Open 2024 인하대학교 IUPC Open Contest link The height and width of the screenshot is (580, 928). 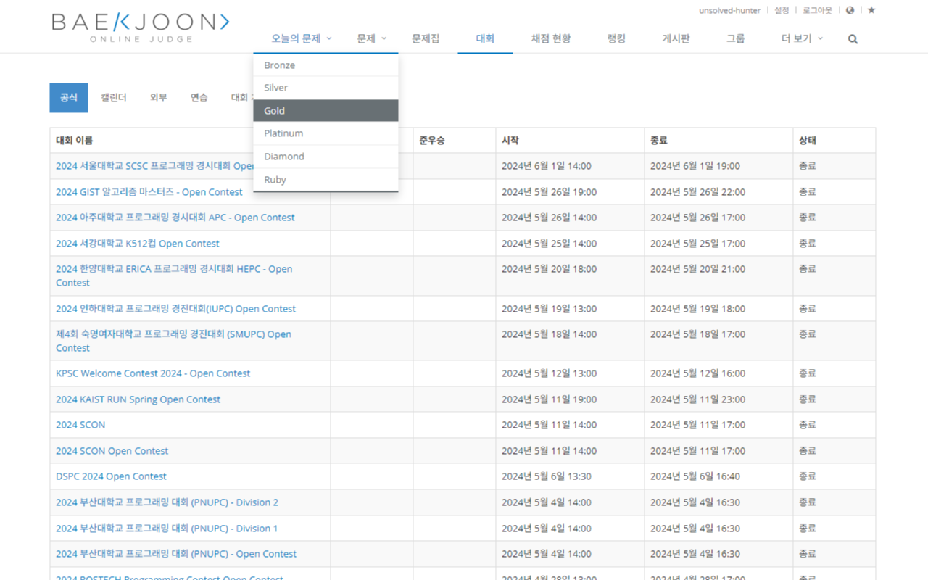click(x=176, y=309)
